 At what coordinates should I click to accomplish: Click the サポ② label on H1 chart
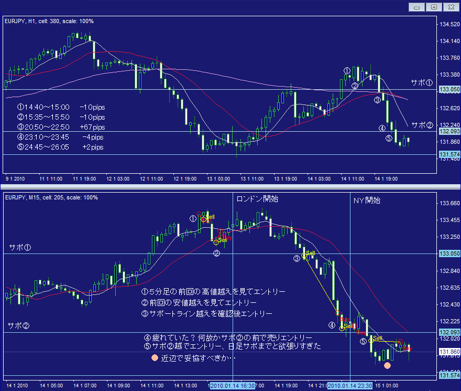coord(422,125)
